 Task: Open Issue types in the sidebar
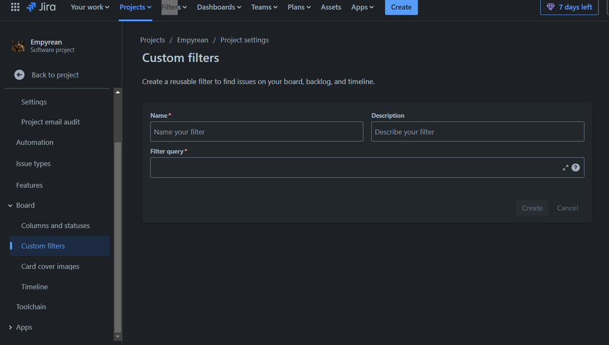pos(33,163)
